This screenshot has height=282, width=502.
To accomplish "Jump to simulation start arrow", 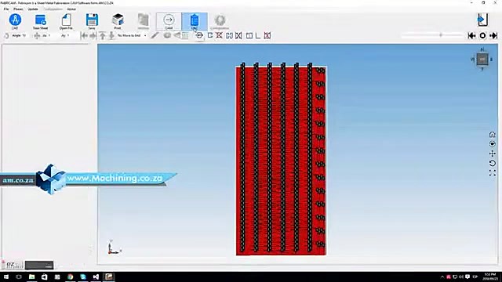I will click(471, 35).
